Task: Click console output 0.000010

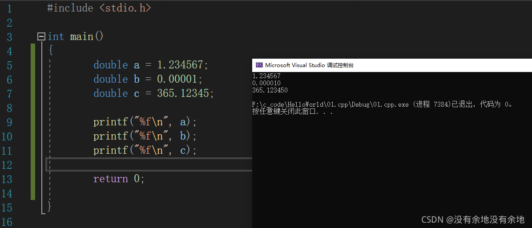Action: point(266,83)
